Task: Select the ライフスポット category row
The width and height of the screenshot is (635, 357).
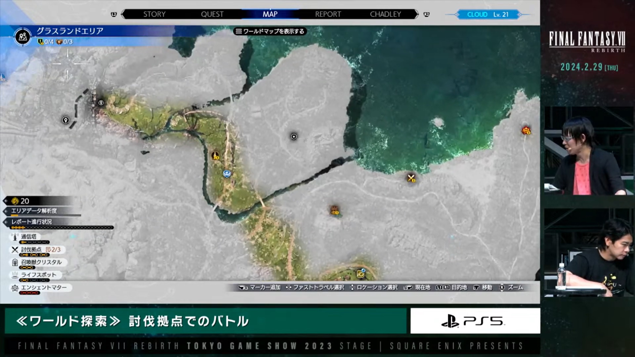Action: (x=36, y=275)
